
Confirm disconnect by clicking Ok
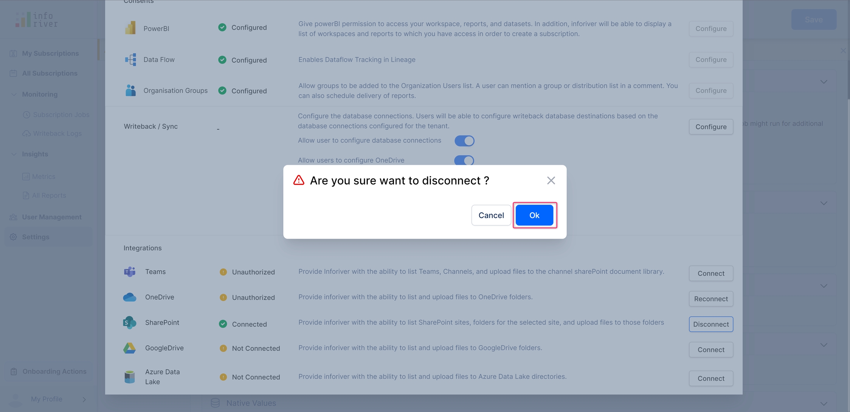point(534,215)
